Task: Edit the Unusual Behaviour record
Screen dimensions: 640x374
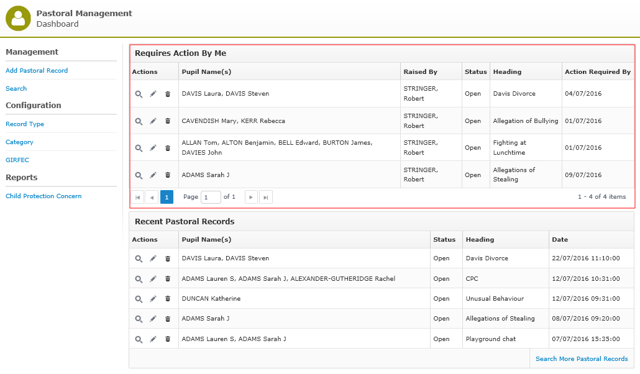Action: tap(153, 299)
